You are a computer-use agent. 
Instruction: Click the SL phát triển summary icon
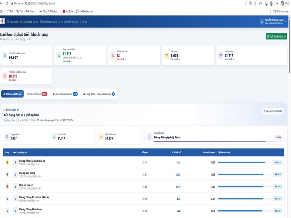[54, 137]
